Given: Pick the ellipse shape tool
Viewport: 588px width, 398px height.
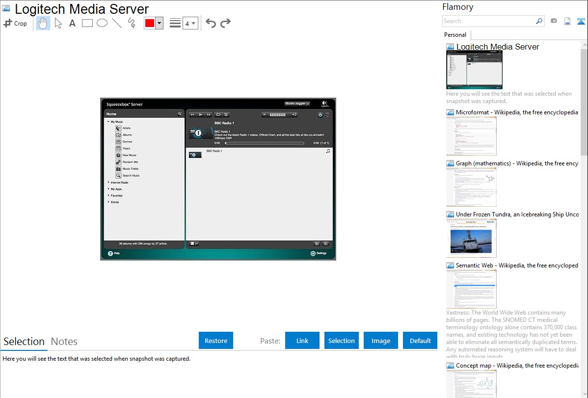Looking at the screenshot, I should click(102, 23).
